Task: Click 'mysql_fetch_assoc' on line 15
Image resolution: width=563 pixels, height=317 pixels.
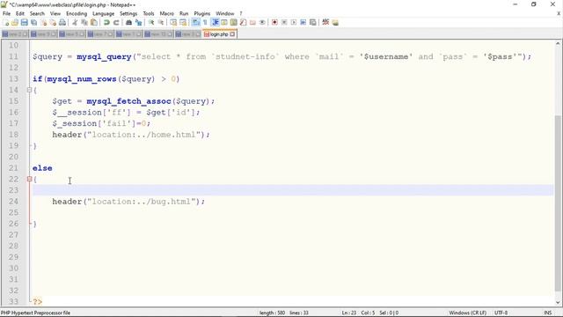Action: (128, 101)
